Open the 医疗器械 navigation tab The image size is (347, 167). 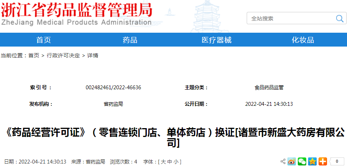click(x=216, y=40)
